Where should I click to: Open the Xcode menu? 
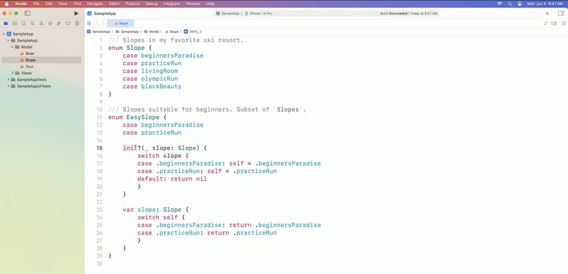(21, 4)
